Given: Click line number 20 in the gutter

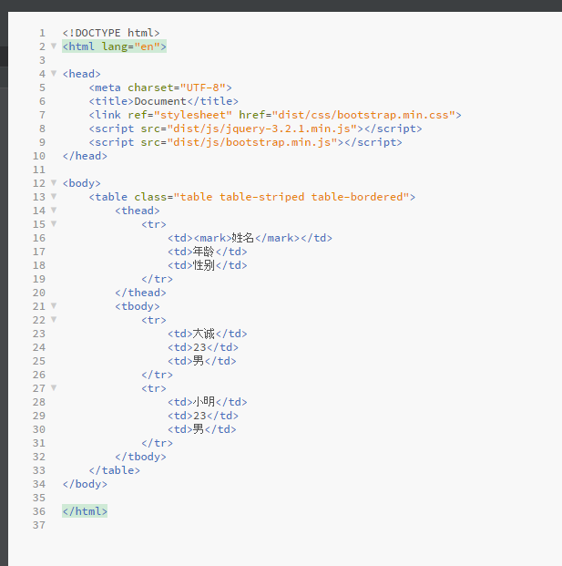Looking at the screenshot, I should pyautogui.click(x=39, y=293).
